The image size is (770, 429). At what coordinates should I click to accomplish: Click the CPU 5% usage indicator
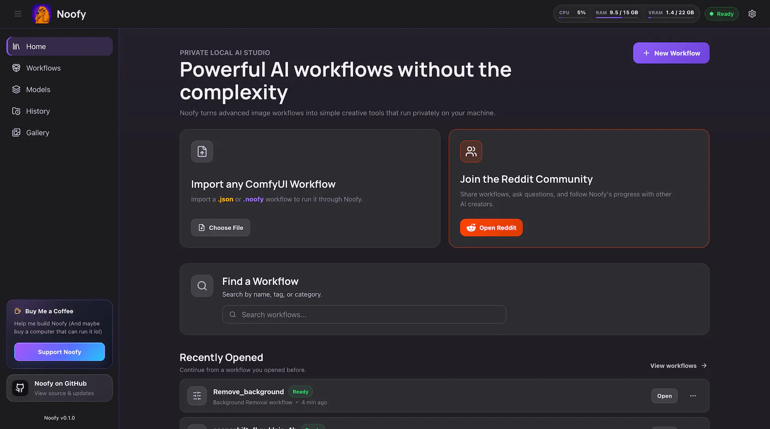(x=572, y=13)
